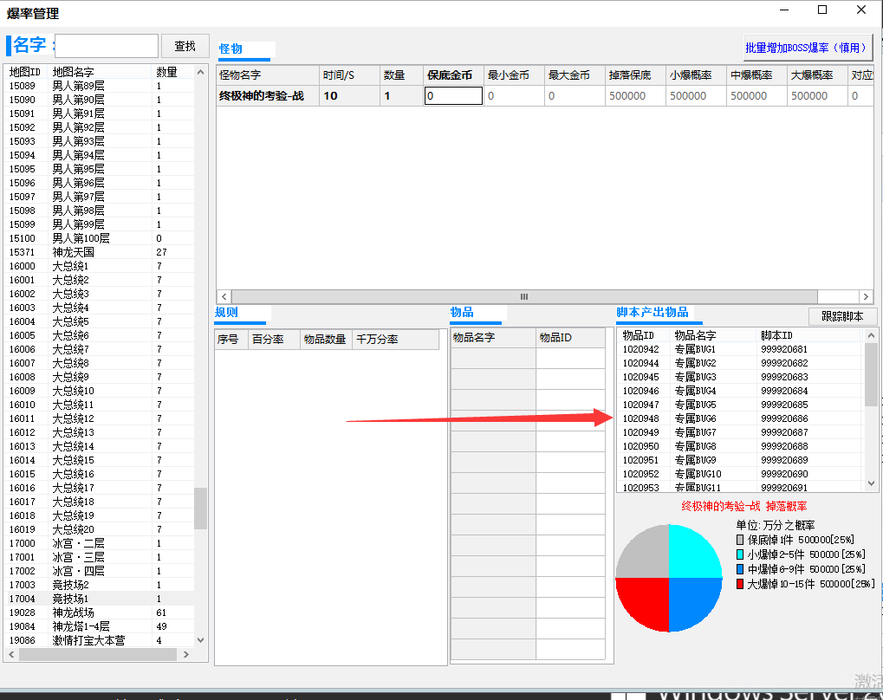Image resolution: width=883 pixels, height=700 pixels.
Task: Click the 时间/S column header
Action: point(349,75)
